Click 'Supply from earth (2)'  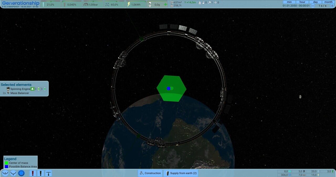[181, 173]
